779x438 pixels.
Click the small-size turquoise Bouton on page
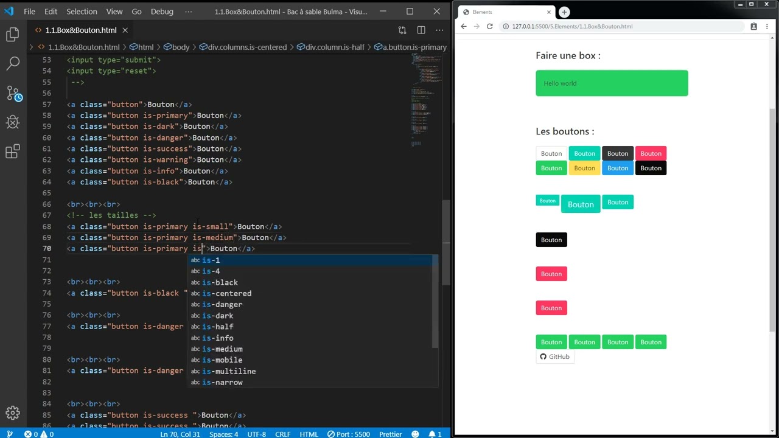coord(548,201)
